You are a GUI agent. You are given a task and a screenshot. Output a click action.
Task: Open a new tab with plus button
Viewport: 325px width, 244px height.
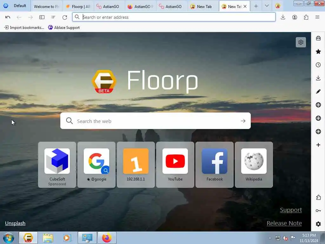256,6
